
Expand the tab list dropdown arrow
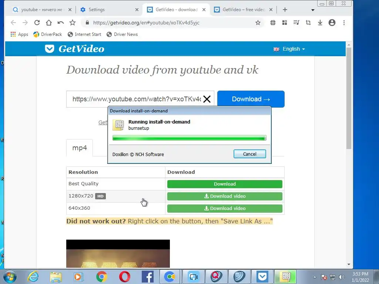[x=313, y=10]
